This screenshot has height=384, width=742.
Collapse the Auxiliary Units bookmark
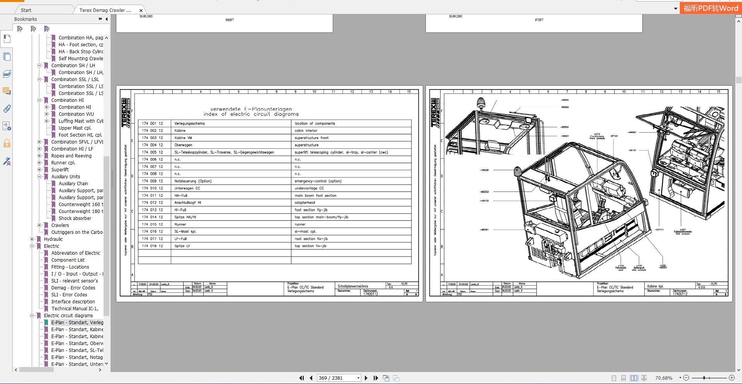click(39, 177)
